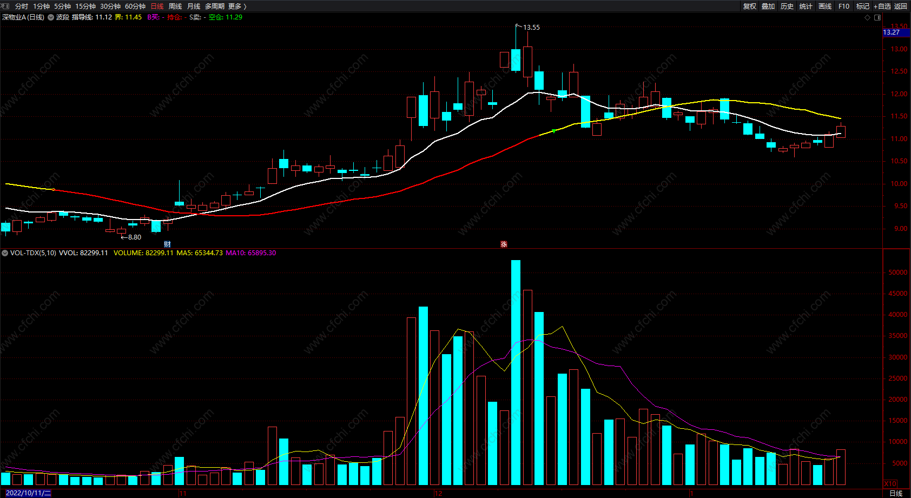Select the 15分钟 period tab
The height and width of the screenshot is (498, 911).
(x=85, y=6)
